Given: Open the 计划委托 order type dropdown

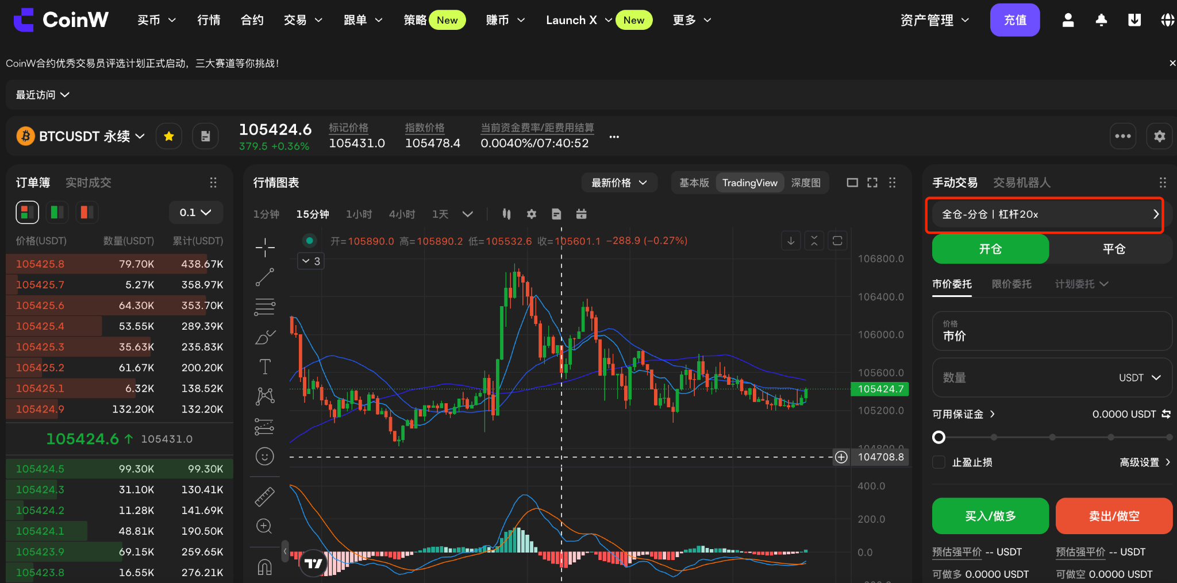Looking at the screenshot, I should tap(1082, 284).
